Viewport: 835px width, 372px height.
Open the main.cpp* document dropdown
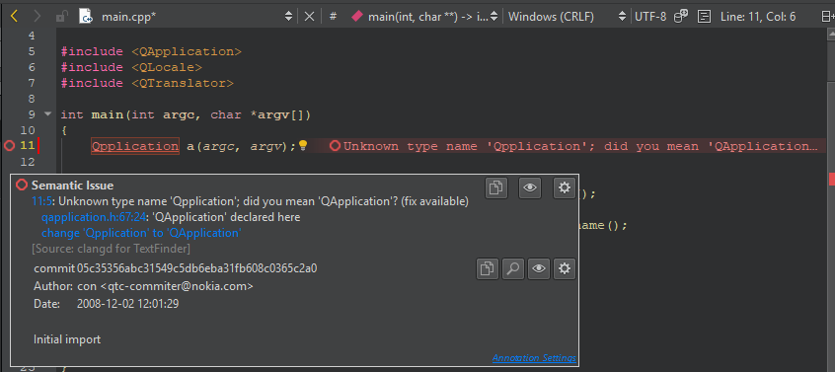coord(288,17)
